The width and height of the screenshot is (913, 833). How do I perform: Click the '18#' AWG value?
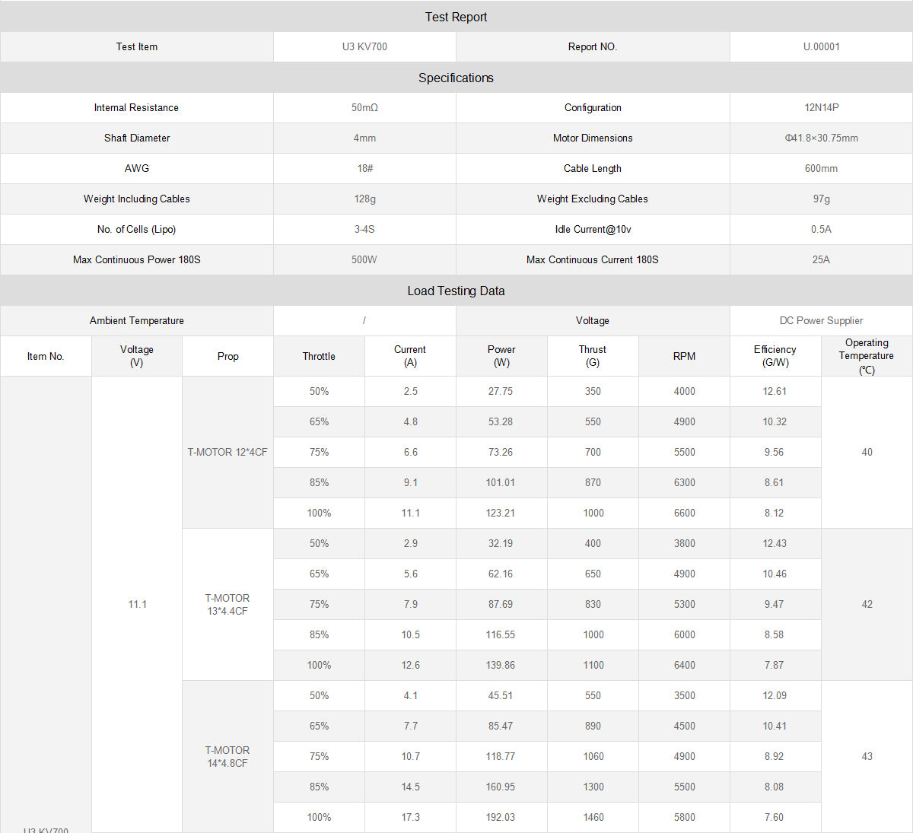coord(365,168)
